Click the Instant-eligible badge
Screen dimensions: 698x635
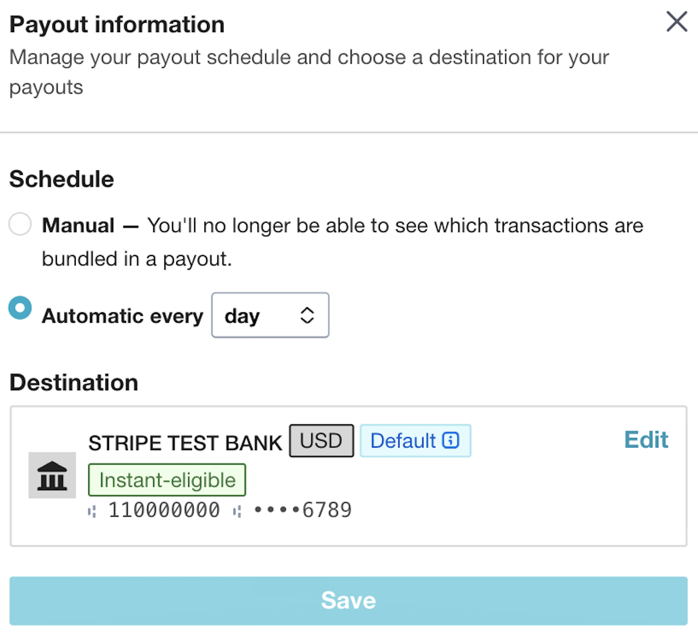point(167,480)
